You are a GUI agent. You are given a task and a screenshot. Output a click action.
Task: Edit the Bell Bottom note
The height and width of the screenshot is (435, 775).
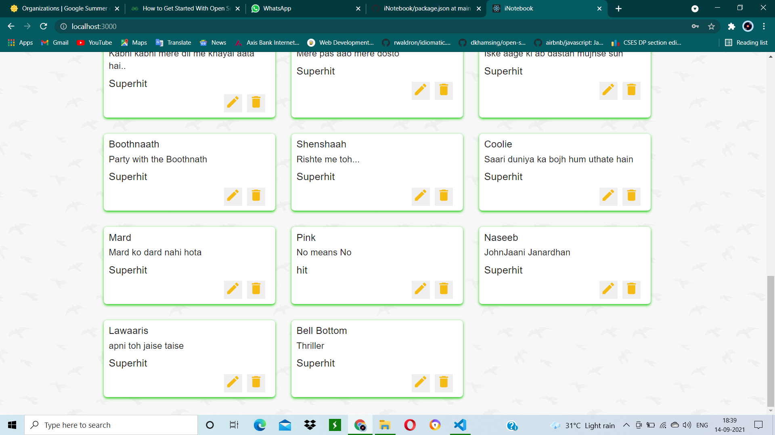coord(421,383)
